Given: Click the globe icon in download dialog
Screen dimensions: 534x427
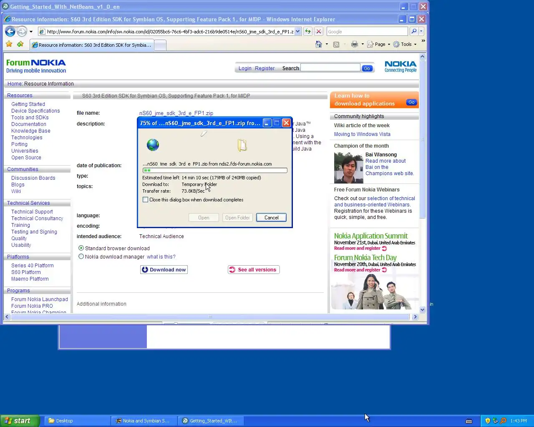Looking at the screenshot, I should coord(153,145).
